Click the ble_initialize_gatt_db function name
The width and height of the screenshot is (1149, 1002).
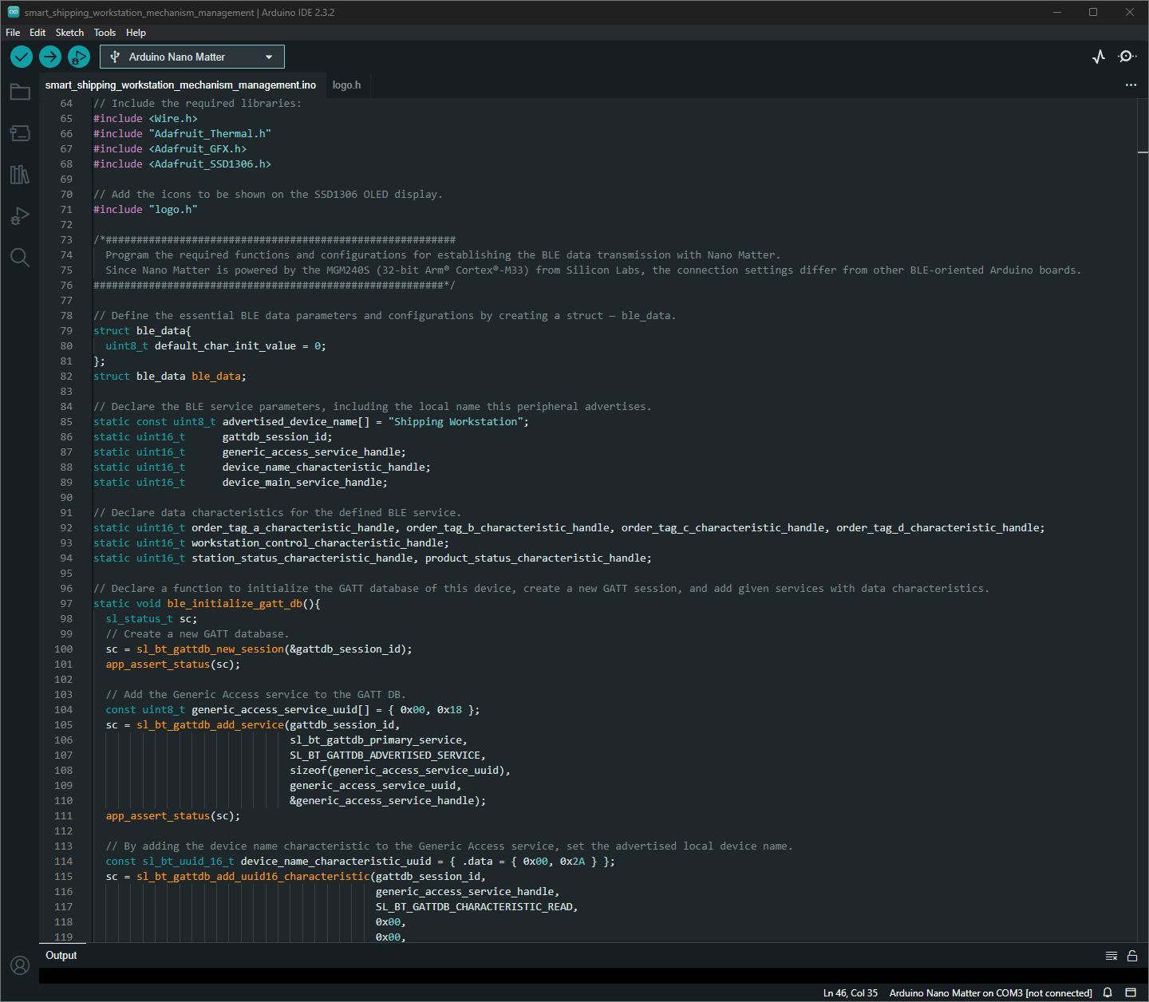click(x=235, y=603)
